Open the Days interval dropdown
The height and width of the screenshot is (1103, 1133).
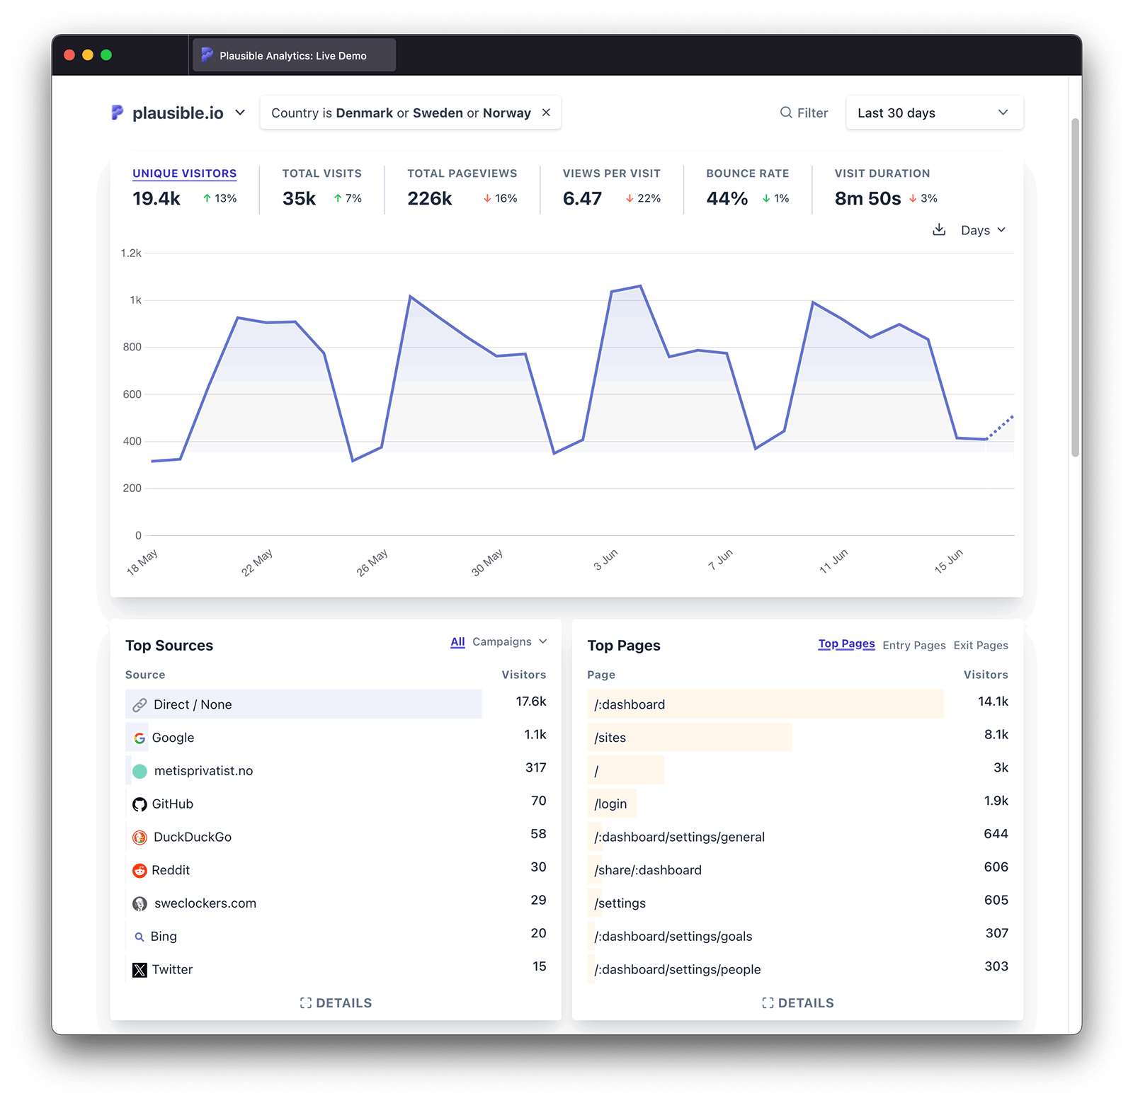(x=982, y=230)
